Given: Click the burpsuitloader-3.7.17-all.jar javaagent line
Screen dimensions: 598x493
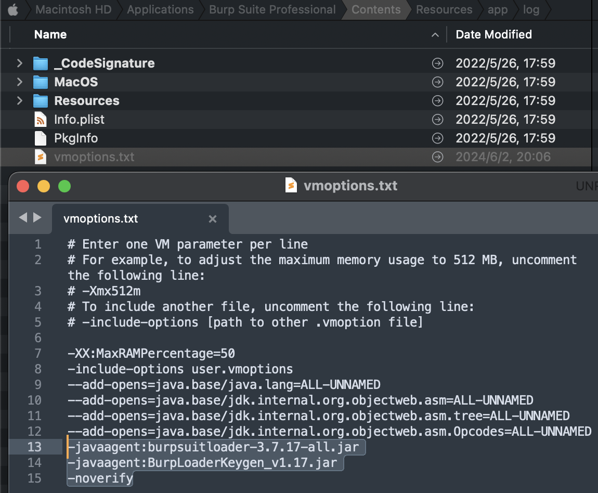Looking at the screenshot, I should (214, 447).
